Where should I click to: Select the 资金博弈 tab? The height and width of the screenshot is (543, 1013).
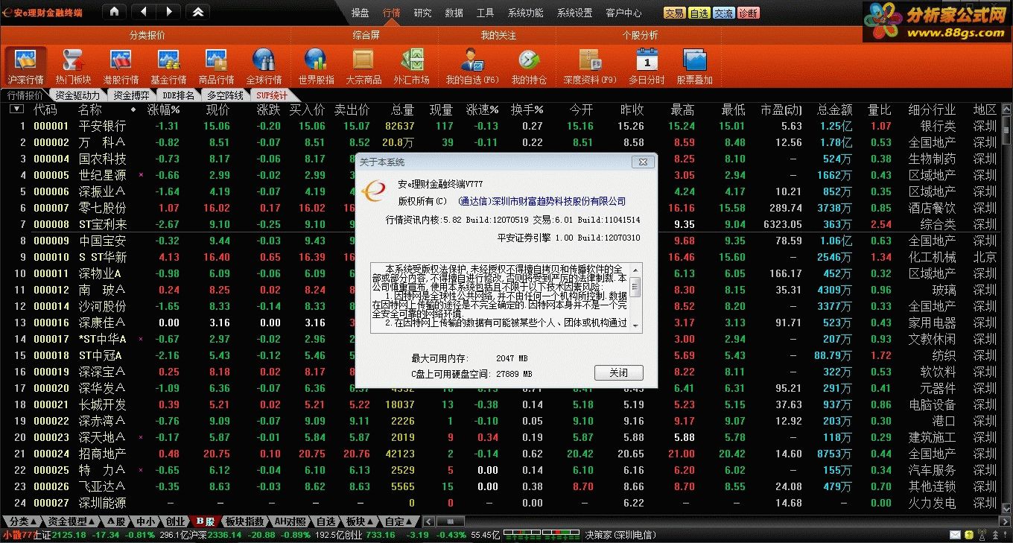(131, 95)
